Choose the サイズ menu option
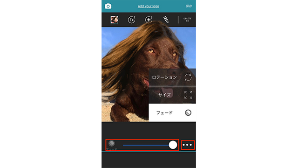This screenshot has height=168, width=298. pos(172,95)
